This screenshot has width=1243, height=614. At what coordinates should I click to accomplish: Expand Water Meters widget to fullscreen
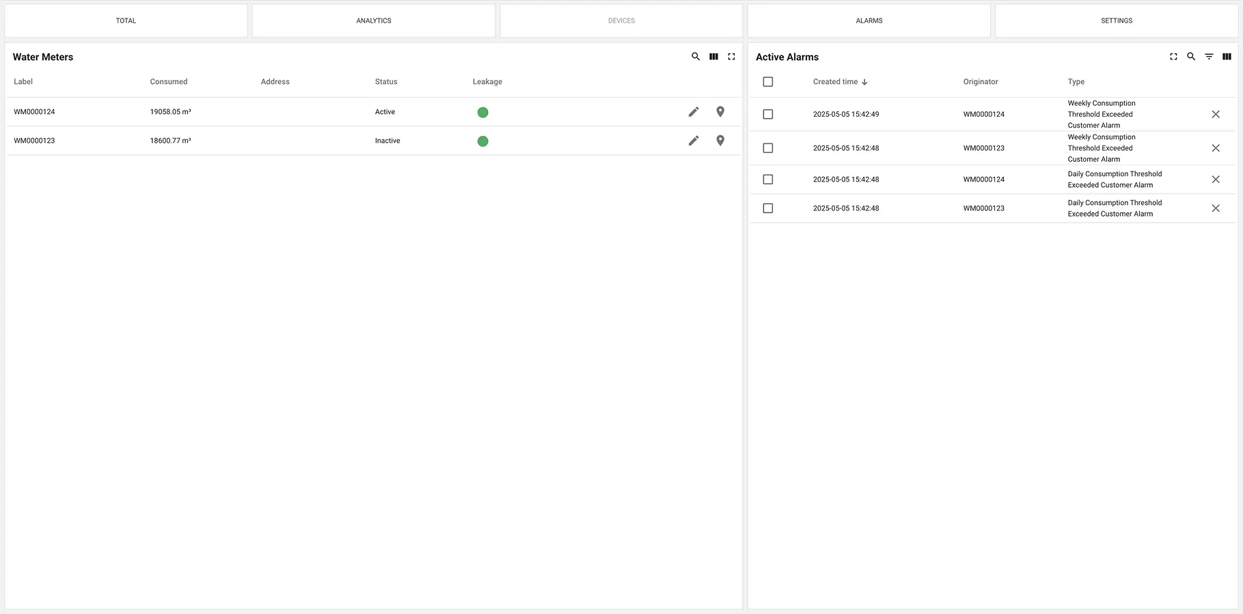point(731,57)
